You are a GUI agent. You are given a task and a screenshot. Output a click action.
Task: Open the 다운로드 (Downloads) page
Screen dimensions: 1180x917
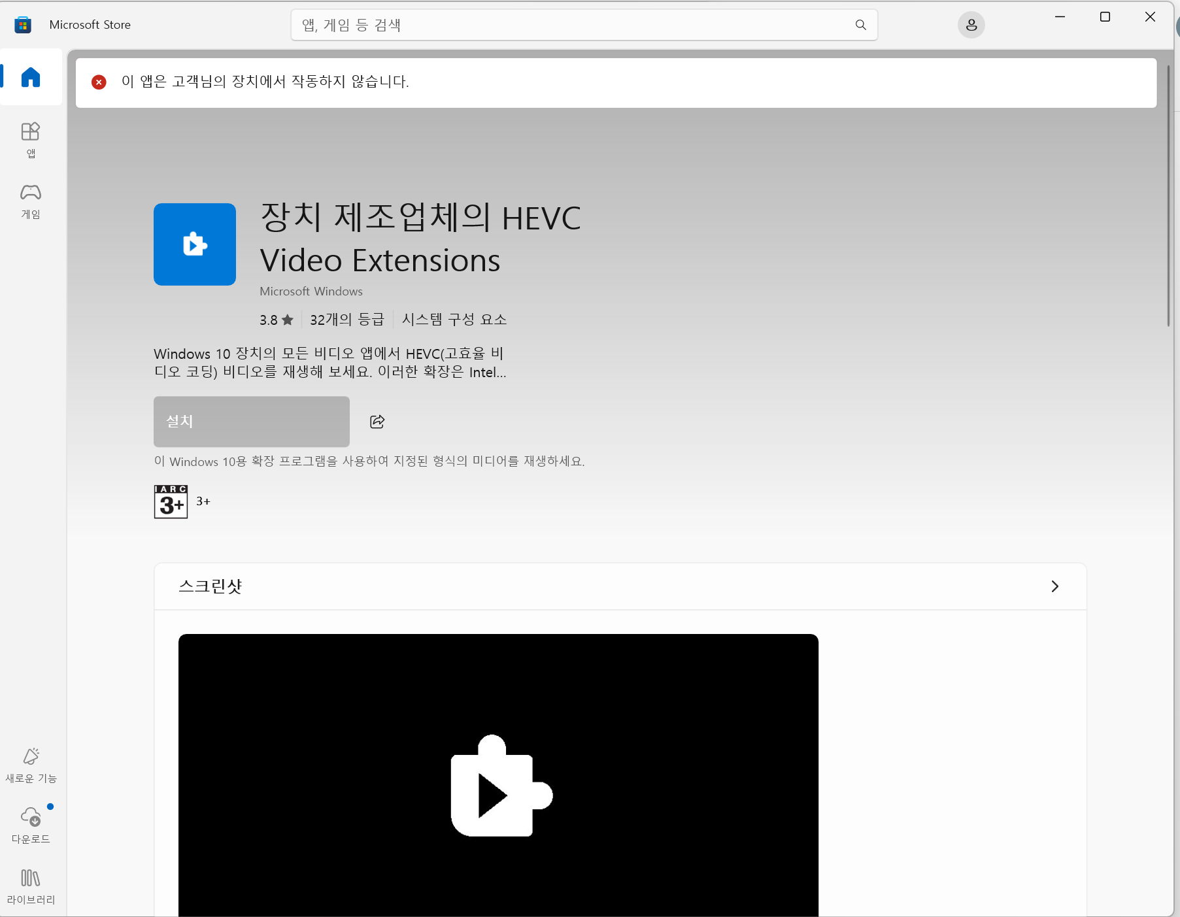click(31, 825)
